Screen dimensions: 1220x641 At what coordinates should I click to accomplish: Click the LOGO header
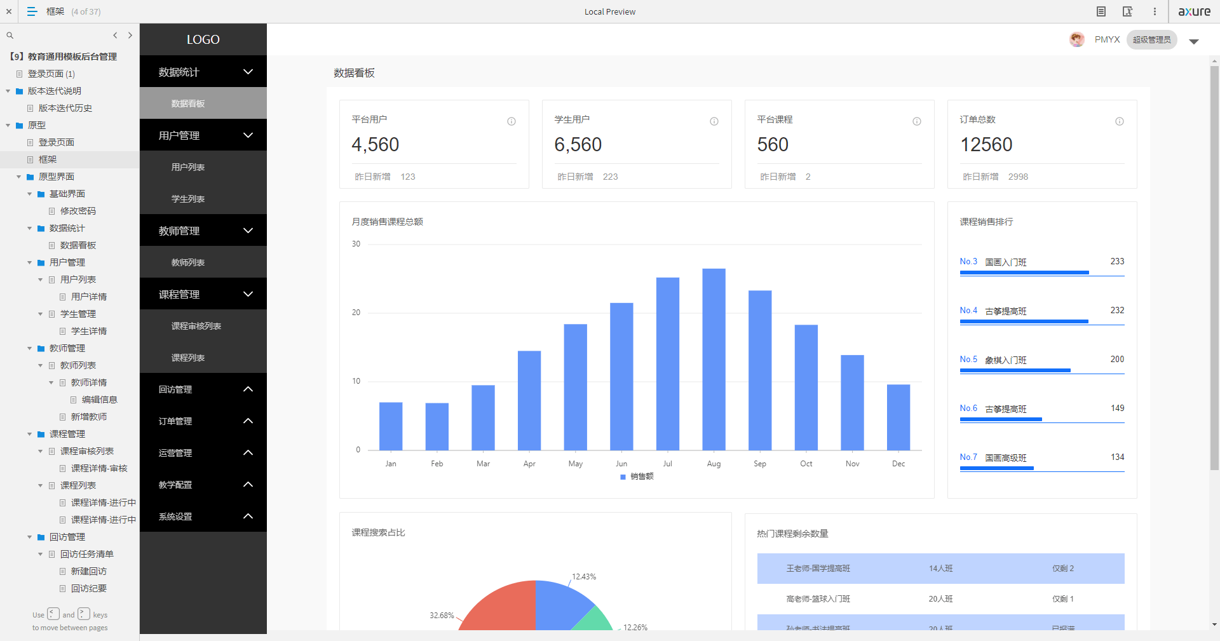pyautogui.click(x=203, y=39)
